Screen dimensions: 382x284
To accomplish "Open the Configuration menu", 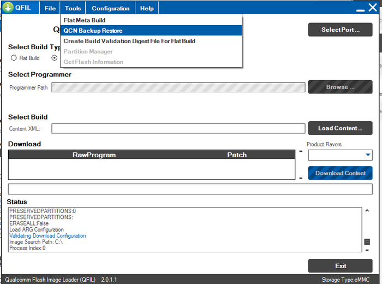I will coord(111,8).
